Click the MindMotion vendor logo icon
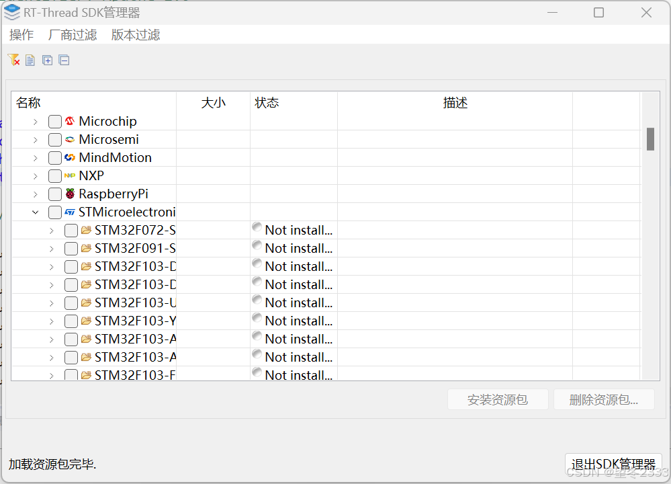 (x=70, y=157)
